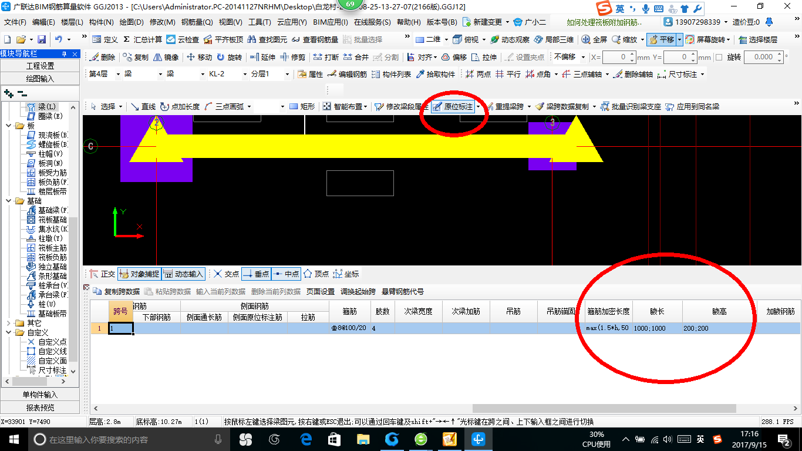
Task: Click the 报表预览 button
Action: (40, 408)
